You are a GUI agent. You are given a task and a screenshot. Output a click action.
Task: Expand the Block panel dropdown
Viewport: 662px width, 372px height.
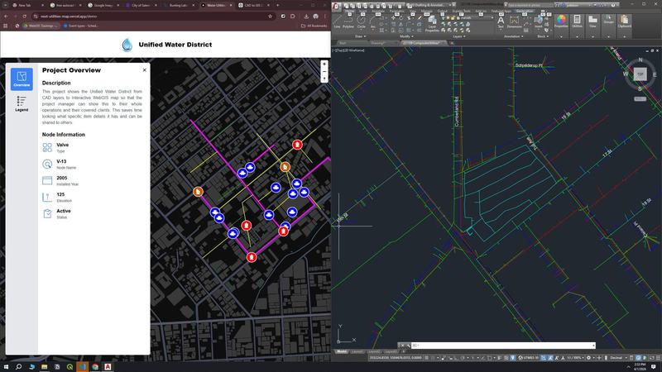point(542,36)
